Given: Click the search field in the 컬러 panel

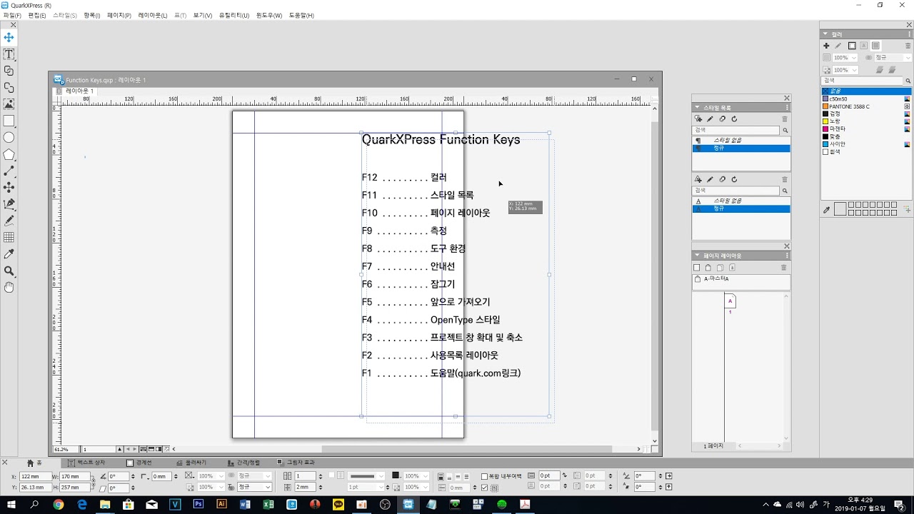Looking at the screenshot, I should [863, 81].
